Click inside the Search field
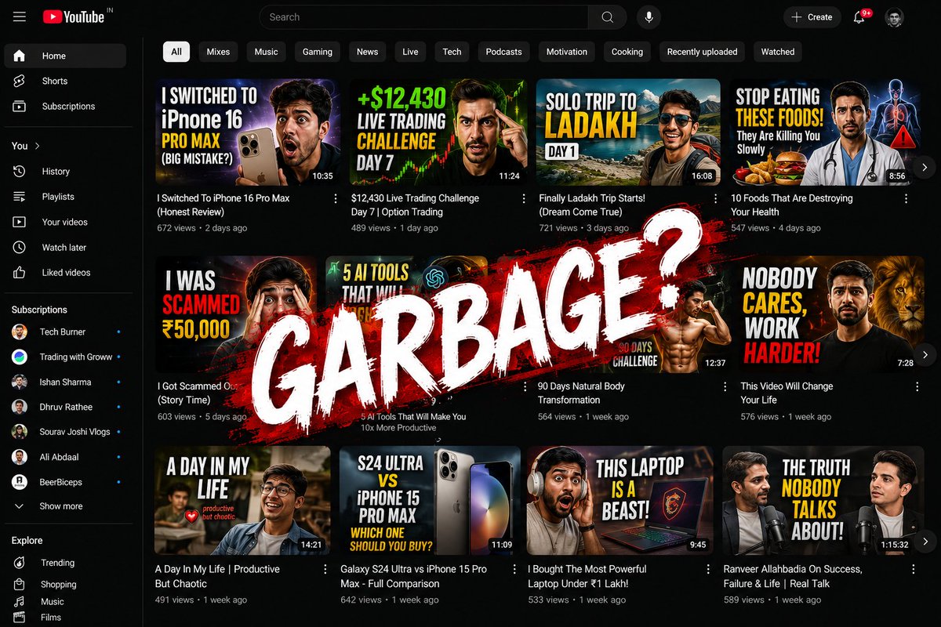The image size is (941, 627). (x=423, y=17)
